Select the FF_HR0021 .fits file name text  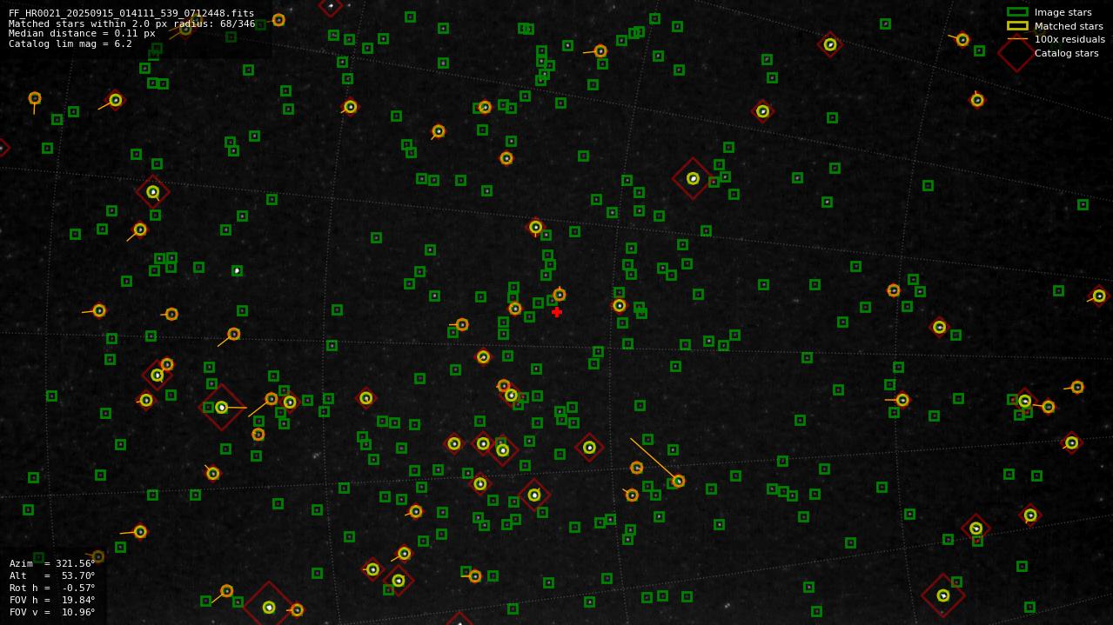click(x=131, y=13)
